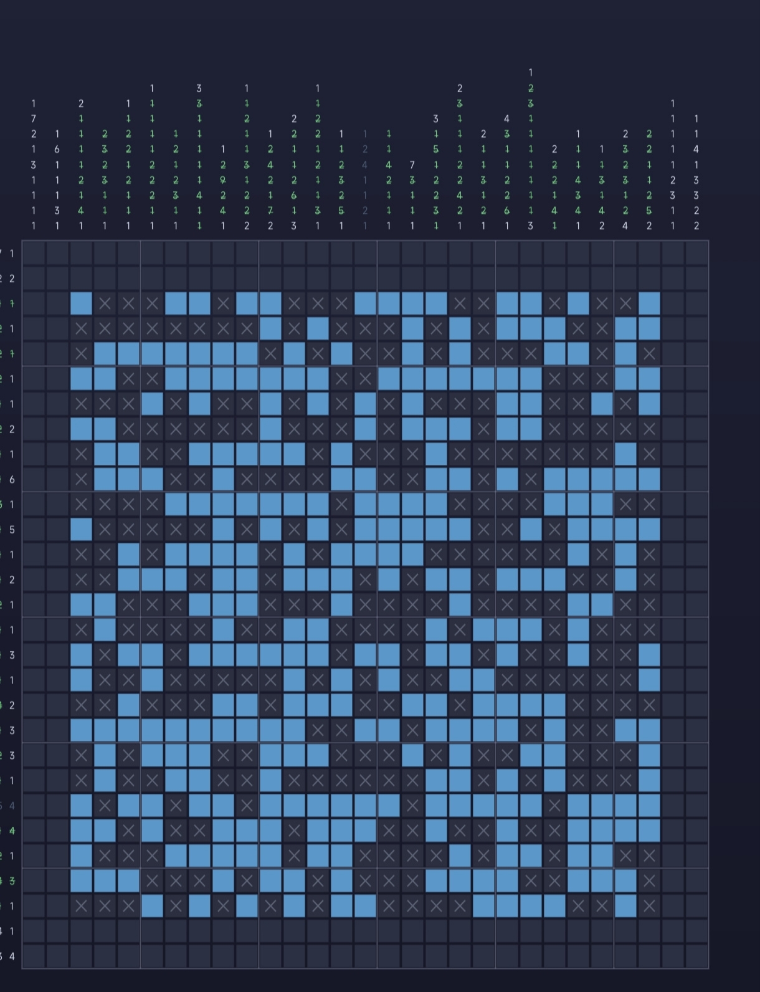Screen dimensions: 760x992
Task: Click the top-left corner grid cell
Action: pos(34,254)
